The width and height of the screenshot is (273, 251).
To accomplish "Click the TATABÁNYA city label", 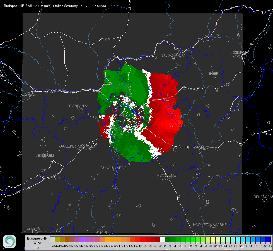I will 78,106.
